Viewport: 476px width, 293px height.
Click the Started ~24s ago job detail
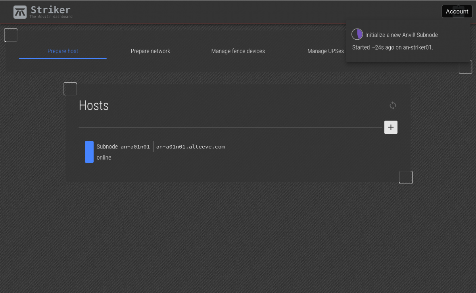[393, 48]
